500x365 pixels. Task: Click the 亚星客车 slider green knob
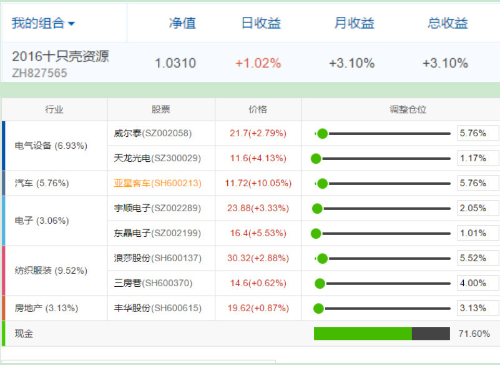point(322,184)
